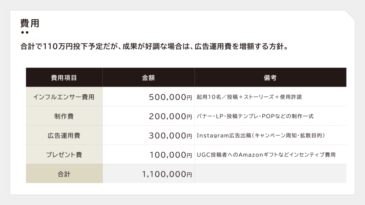The height and width of the screenshot is (205, 365).
Task: Click the 広告運用費 row label
Action: pyautogui.click(x=64, y=135)
